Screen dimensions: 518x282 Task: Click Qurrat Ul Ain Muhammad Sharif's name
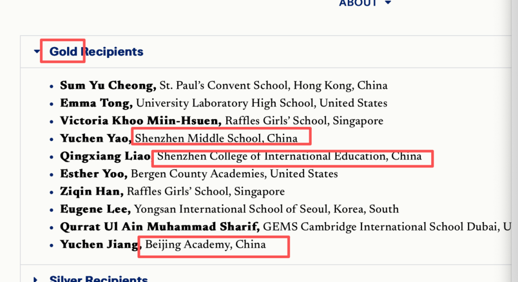coord(159,227)
